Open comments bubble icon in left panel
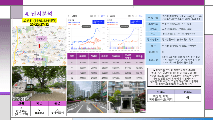This screenshot has height=120, width=213. click(x=102, y=16)
